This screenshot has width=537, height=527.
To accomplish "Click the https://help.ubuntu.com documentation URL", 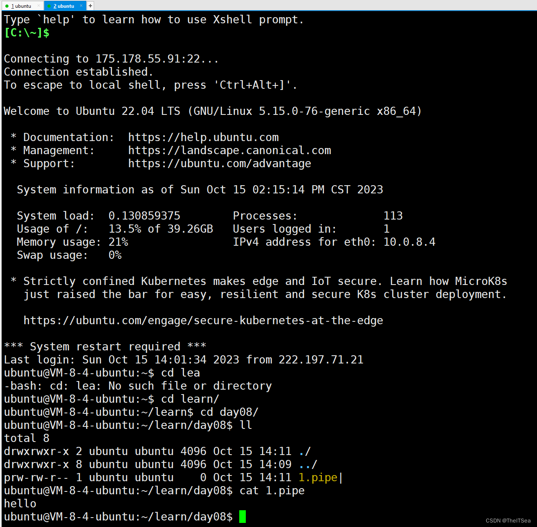I will coord(203,137).
